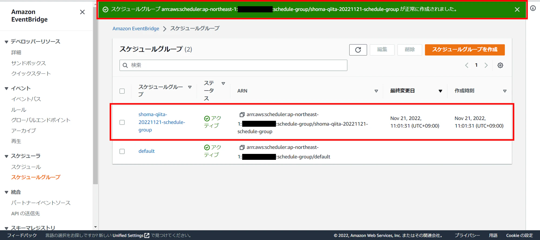
Task: Open 用語 footer link
Action: pos(493,235)
